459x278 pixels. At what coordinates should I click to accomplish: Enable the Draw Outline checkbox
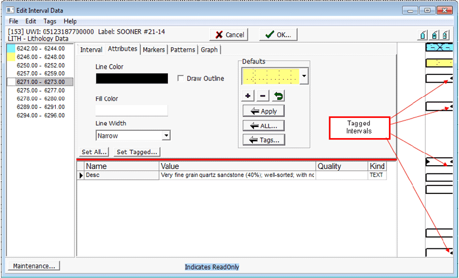click(181, 78)
